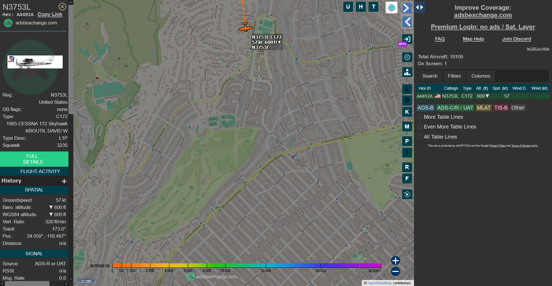Sort table by Alt. (ft) column

coord(482,88)
